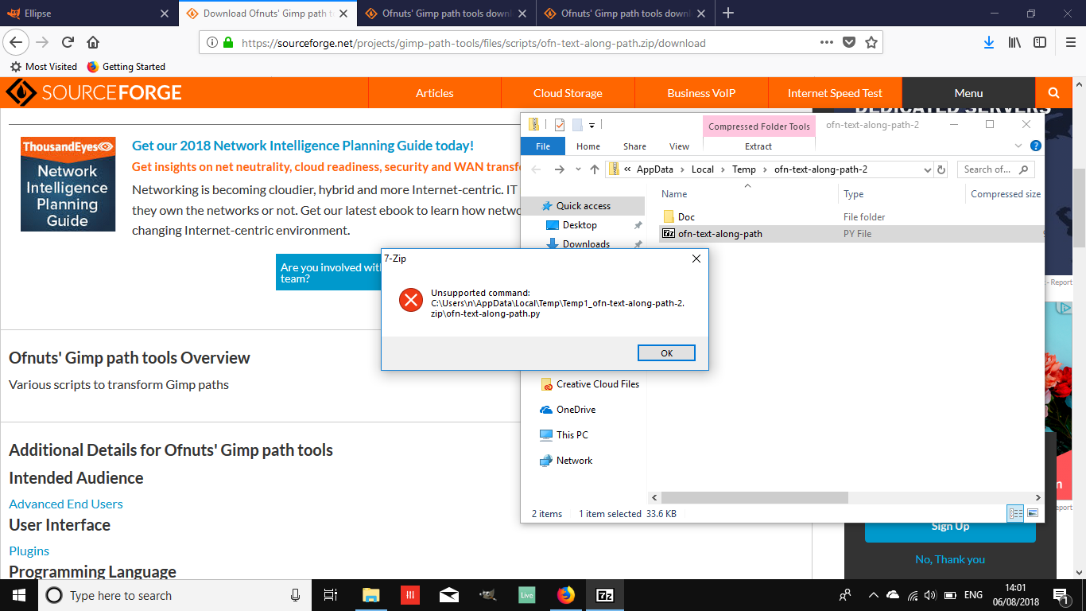Show site information for sourceforge.net

(x=212, y=43)
